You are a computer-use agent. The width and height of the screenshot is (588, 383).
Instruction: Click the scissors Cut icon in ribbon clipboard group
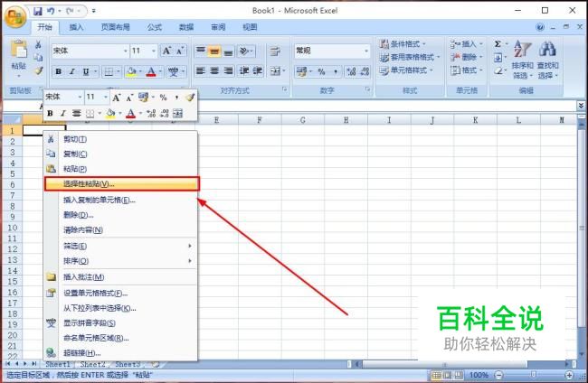(38, 44)
